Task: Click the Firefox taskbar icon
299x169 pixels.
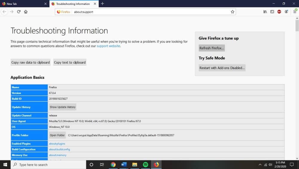Action: 156,165
